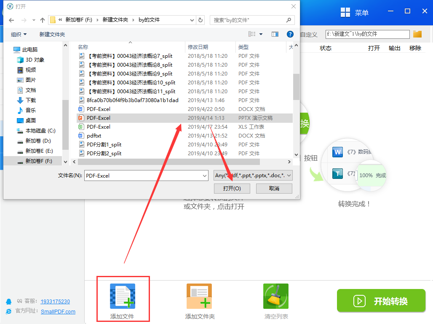Click the 清空列表 broom icon

point(276,296)
